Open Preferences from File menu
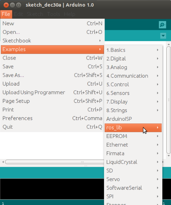Image resolution: width=171 pixels, height=205 pixels. 52,118
